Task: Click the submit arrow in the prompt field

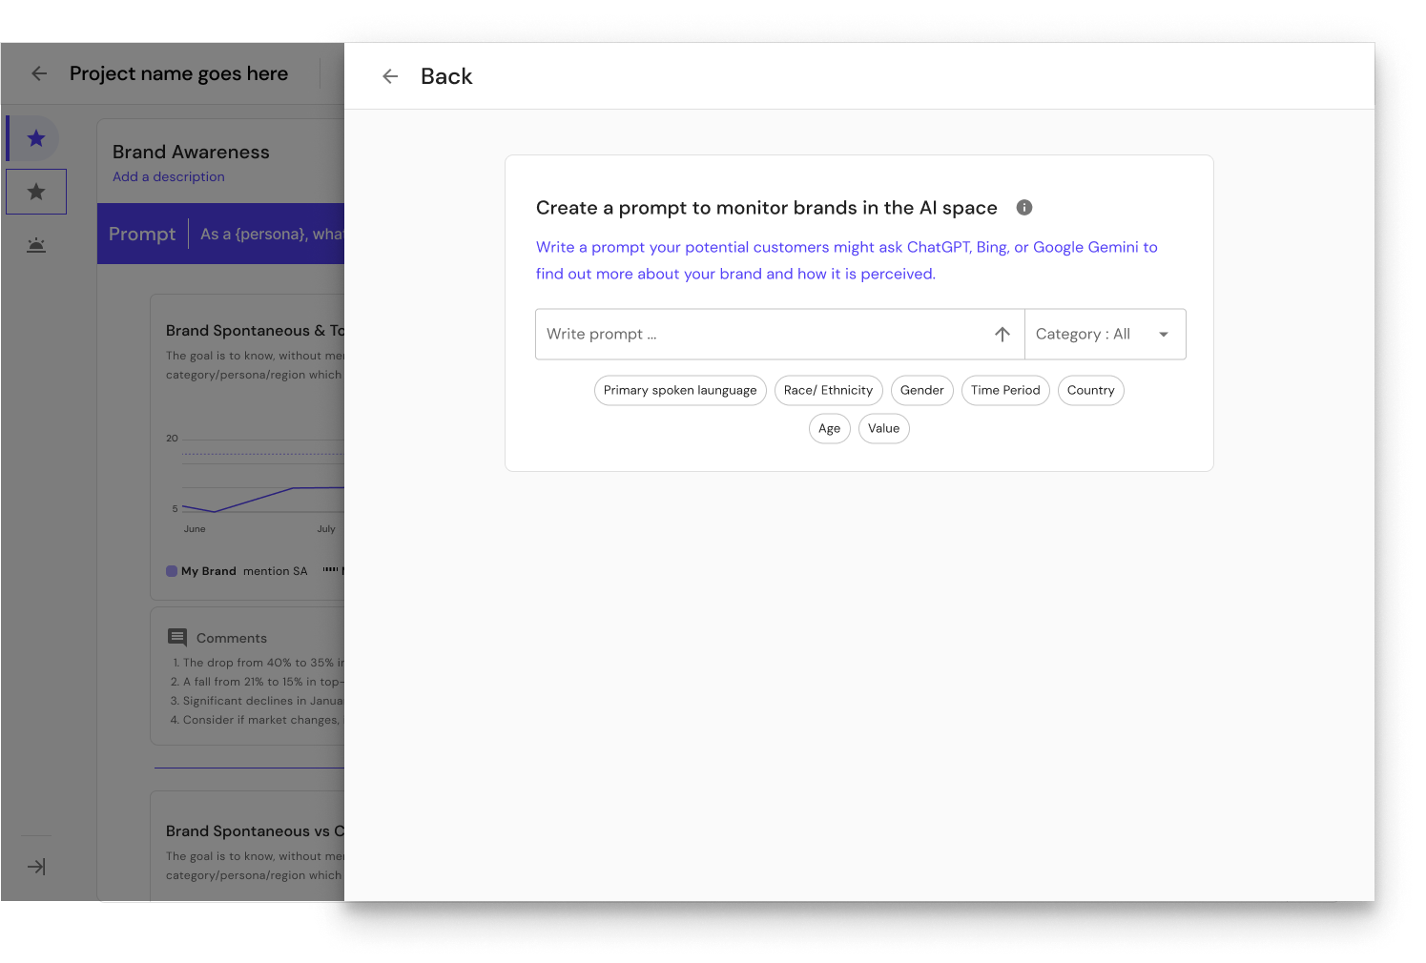Action: pos(1002,334)
